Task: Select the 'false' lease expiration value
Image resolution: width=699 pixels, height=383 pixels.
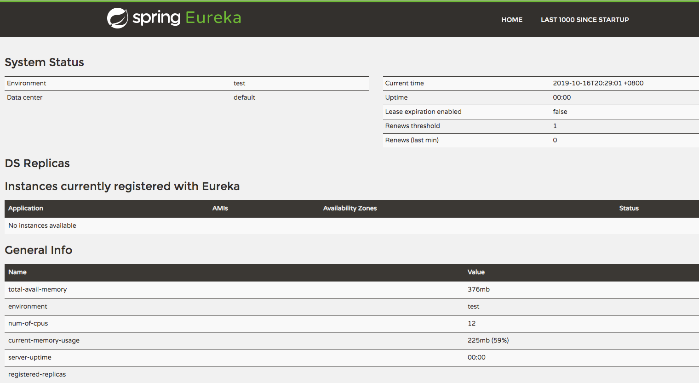Action: (560, 112)
